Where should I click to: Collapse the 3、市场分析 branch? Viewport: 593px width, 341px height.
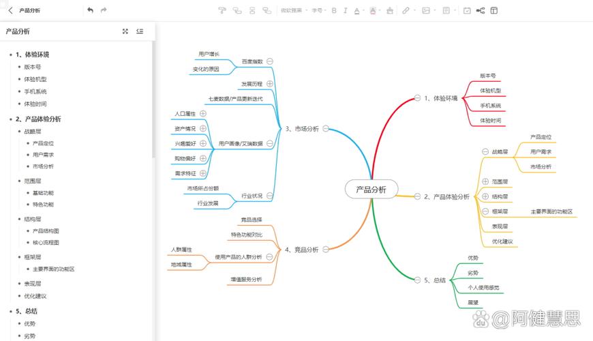tap(326, 128)
